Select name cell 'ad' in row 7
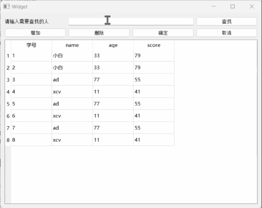The width and height of the screenshot is (262, 208). [x=72, y=128]
